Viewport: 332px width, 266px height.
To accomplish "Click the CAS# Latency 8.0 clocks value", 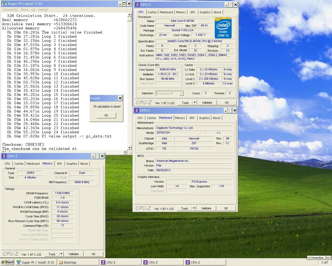I will (63, 202).
